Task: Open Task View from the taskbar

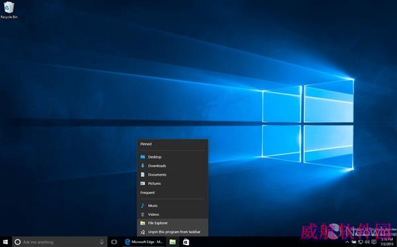Action: [x=114, y=242]
